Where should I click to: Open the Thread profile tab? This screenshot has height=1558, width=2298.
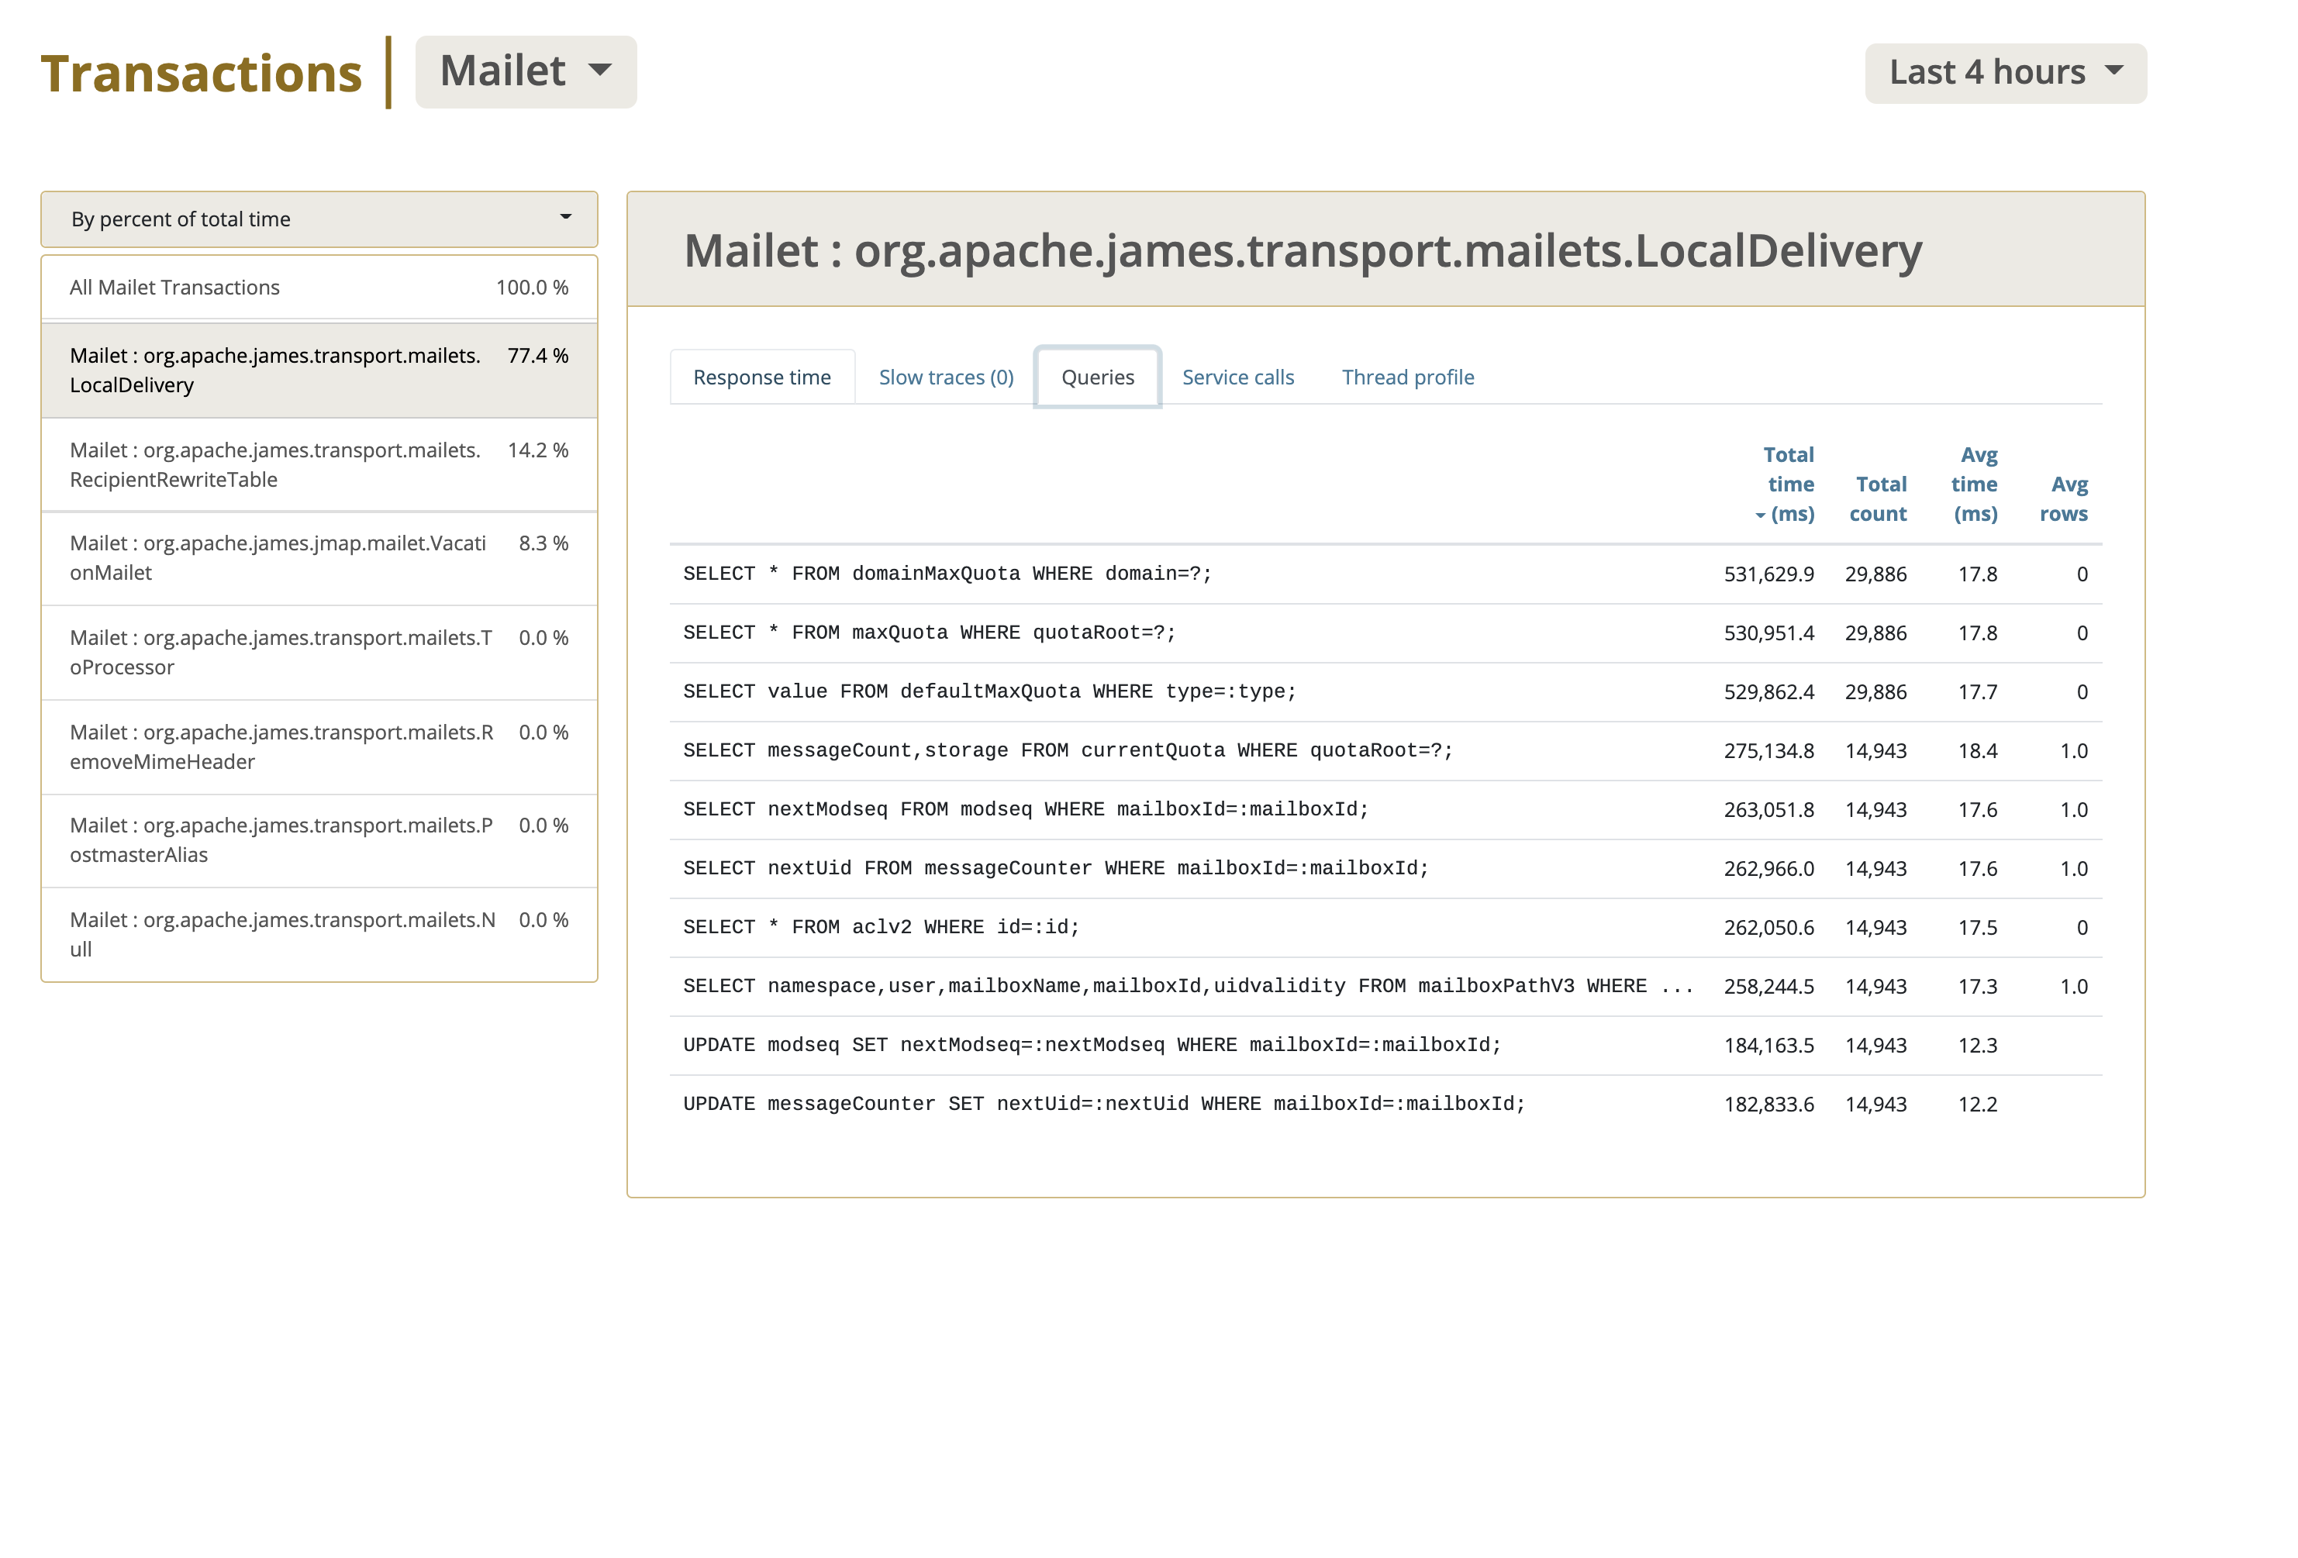pyautogui.click(x=1407, y=377)
